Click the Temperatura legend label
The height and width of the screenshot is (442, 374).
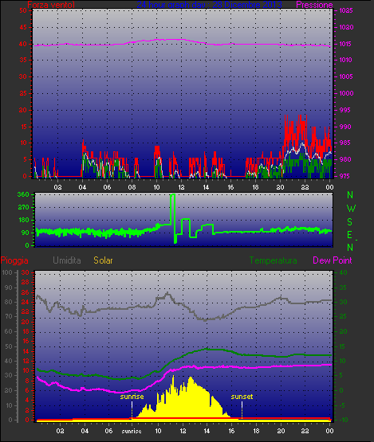pyautogui.click(x=273, y=260)
